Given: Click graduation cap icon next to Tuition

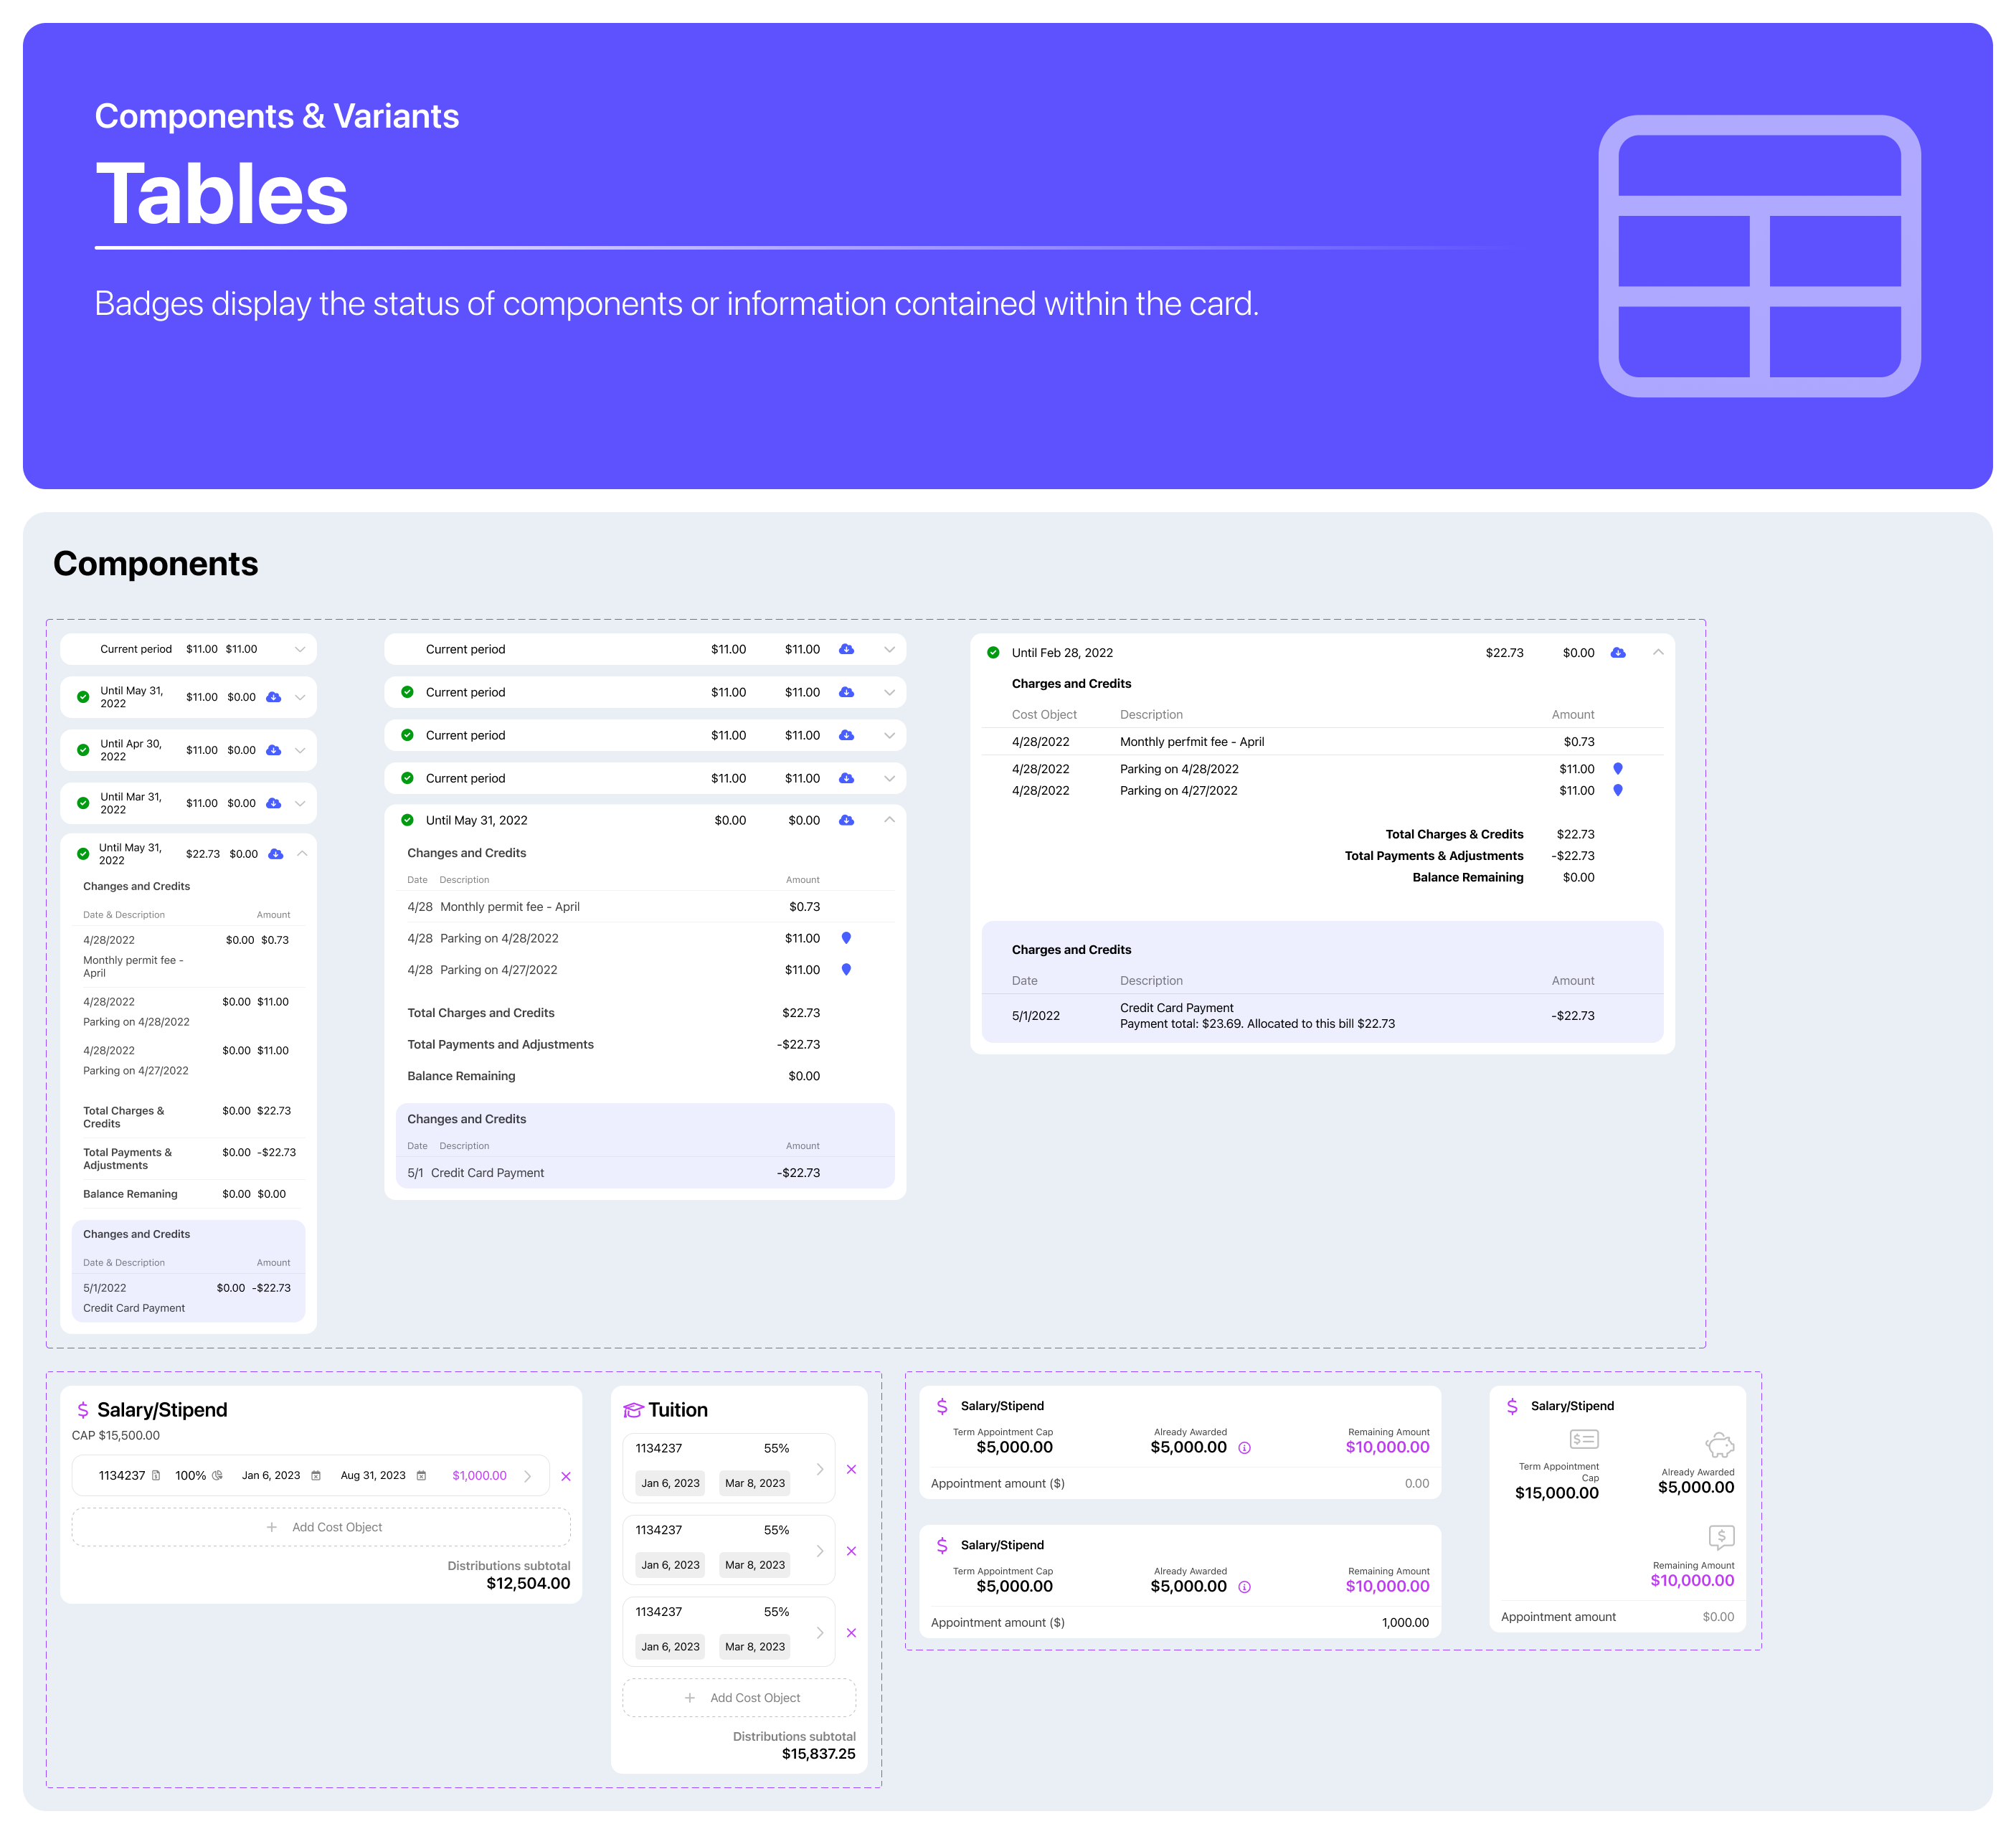Looking at the screenshot, I should [632, 1410].
